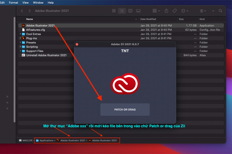
Task: Expand the Support Files folder
Action: coord(20,51)
